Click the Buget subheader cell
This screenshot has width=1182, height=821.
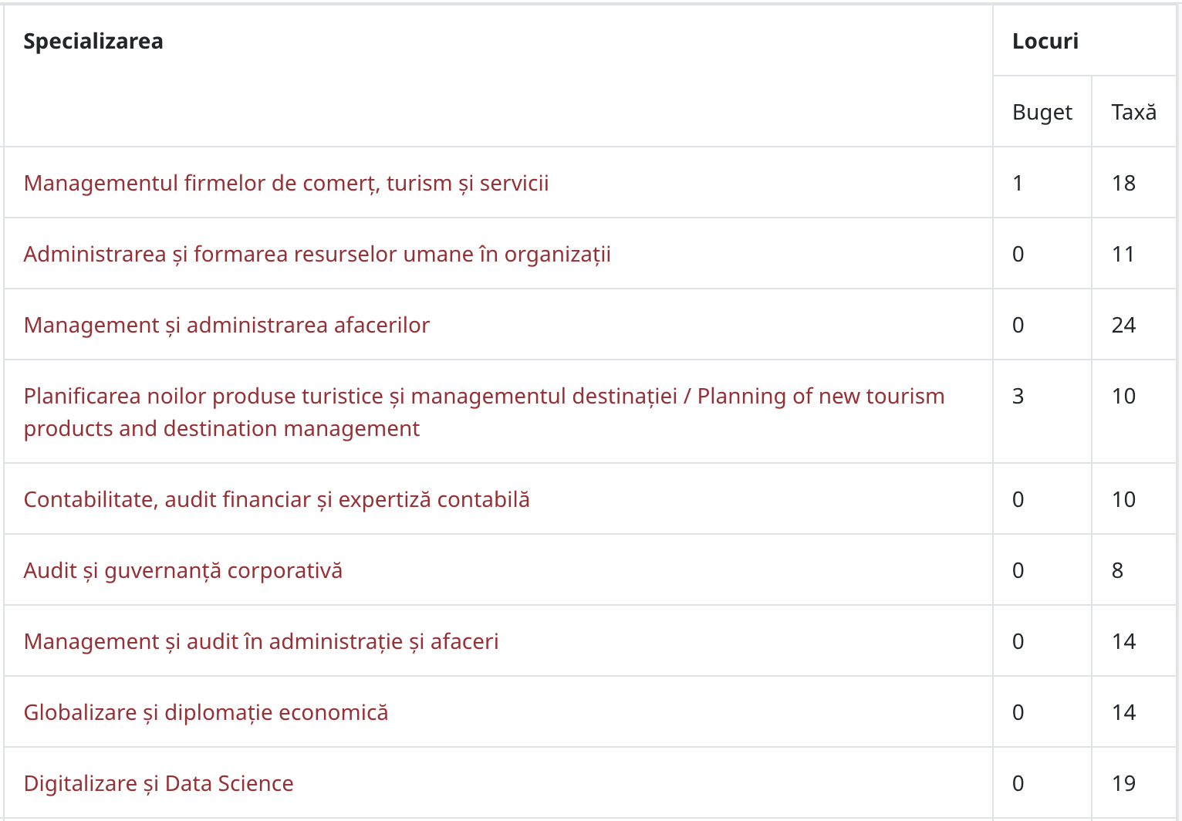pyautogui.click(x=1042, y=112)
